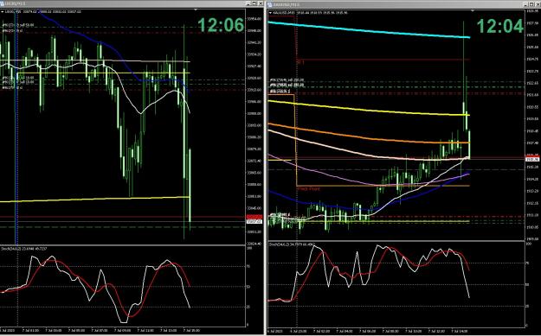Image resolution: width=541 pixels, height=336 pixels.
Task: Select Stoch indicator label in right chart
Action: tap(292, 244)
